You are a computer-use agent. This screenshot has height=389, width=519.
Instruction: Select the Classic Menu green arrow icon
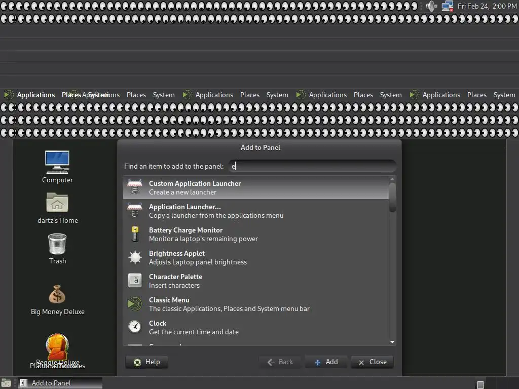click(x=135, y=304)
